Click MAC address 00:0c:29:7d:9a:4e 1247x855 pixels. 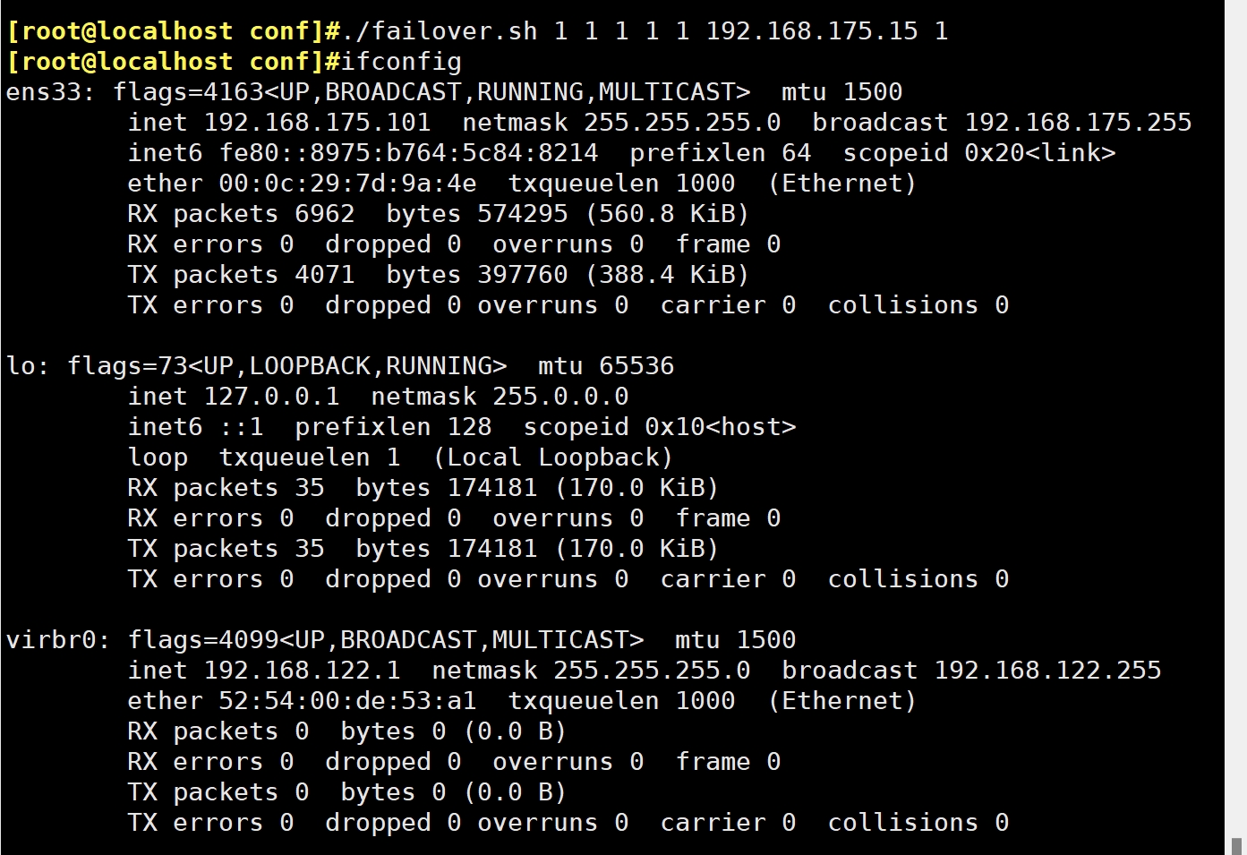(x=347, y=184)
